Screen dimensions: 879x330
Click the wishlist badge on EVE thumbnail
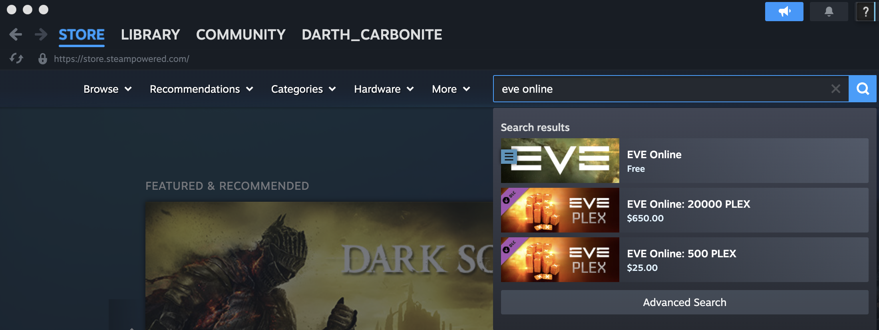tap(509, 157)
